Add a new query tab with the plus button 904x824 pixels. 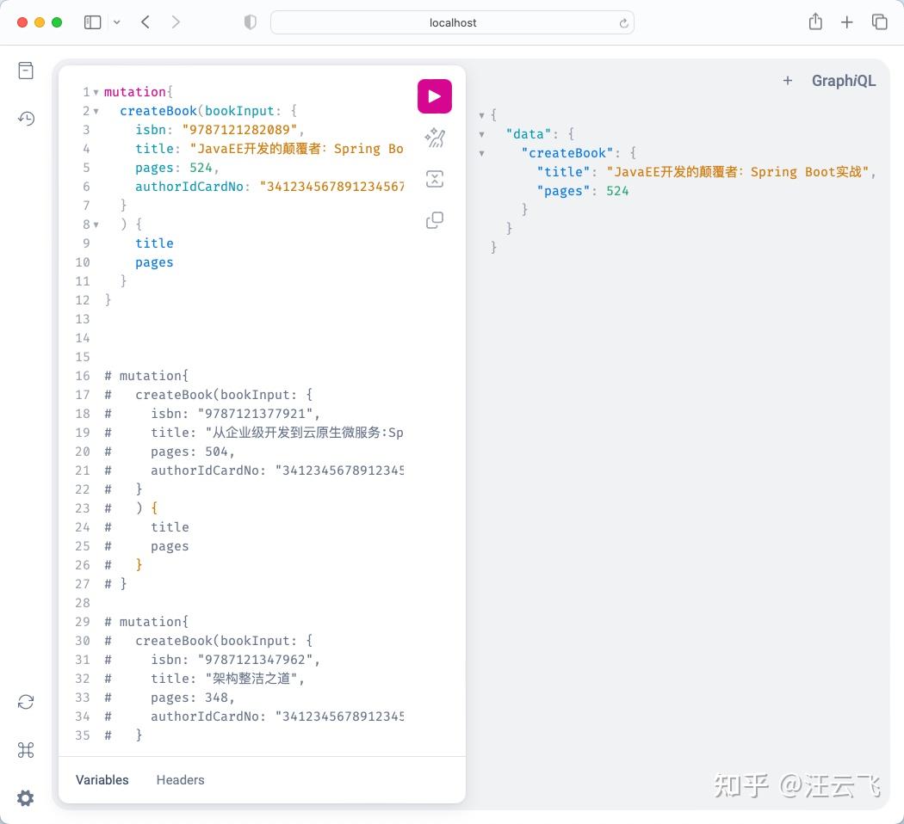point(788,80)
